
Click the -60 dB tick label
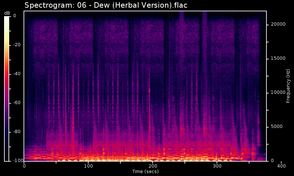tap(16, 103)
